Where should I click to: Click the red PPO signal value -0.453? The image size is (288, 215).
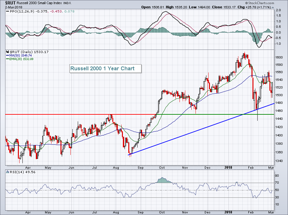[56, 11]
